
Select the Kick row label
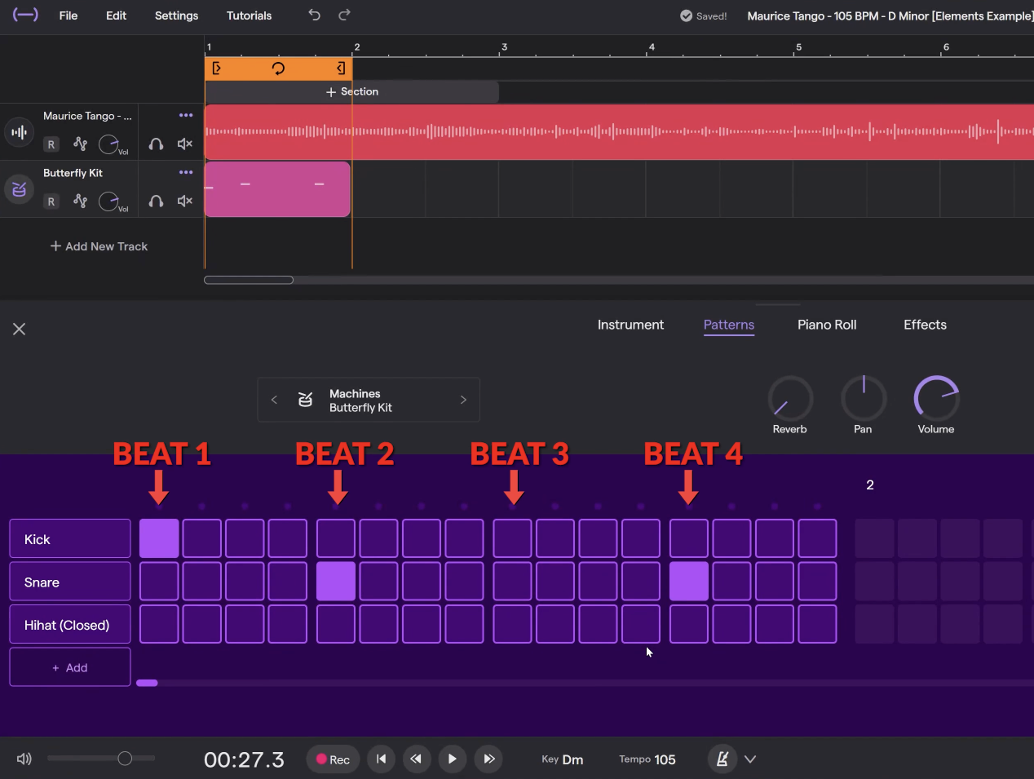(70, 539)
